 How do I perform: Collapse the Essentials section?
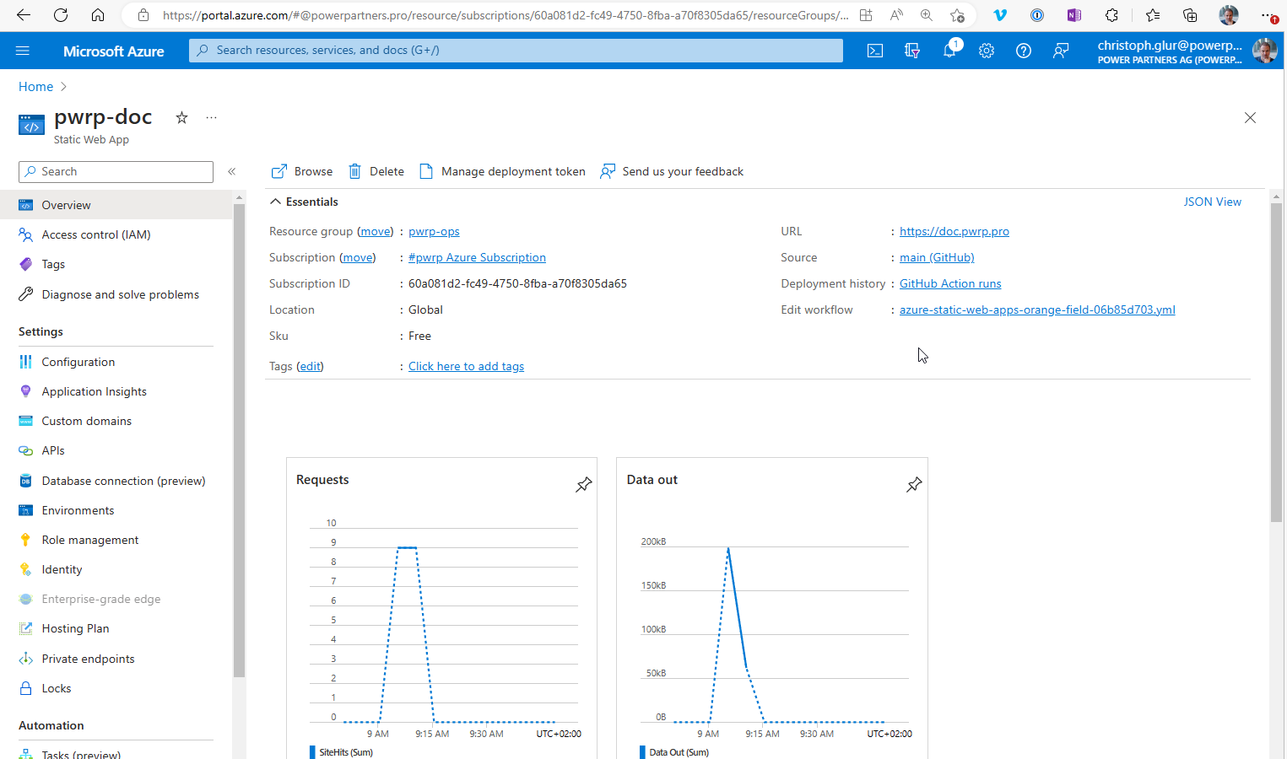[304, 202]
